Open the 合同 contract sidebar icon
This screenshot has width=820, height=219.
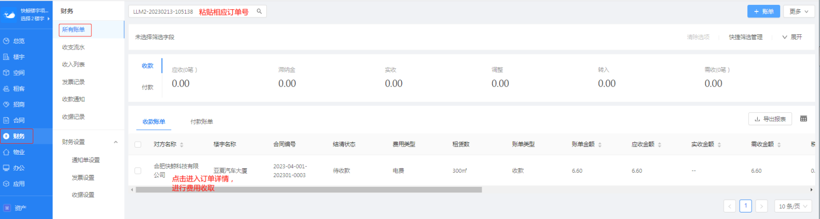coord(6,120)
